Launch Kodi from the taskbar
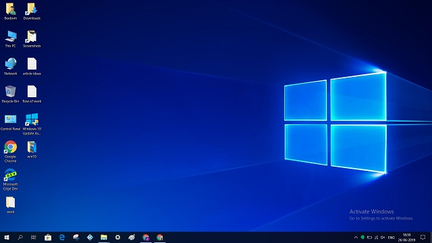This screenshot has height=243, width=432. [x=90, y=237]
